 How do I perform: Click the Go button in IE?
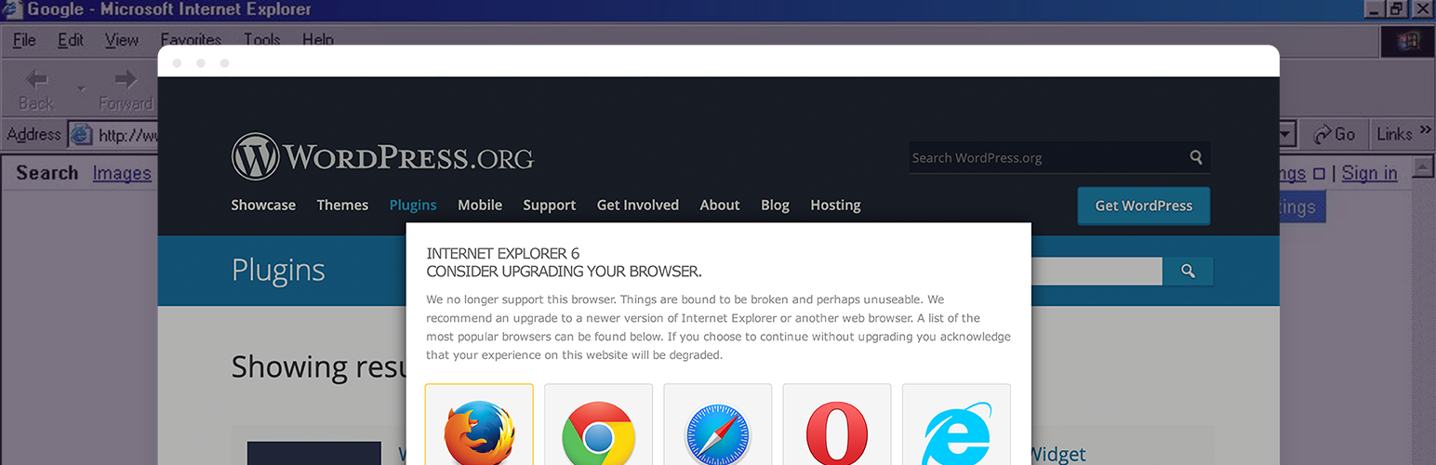pyautogui.click(x=1334, y=134)
